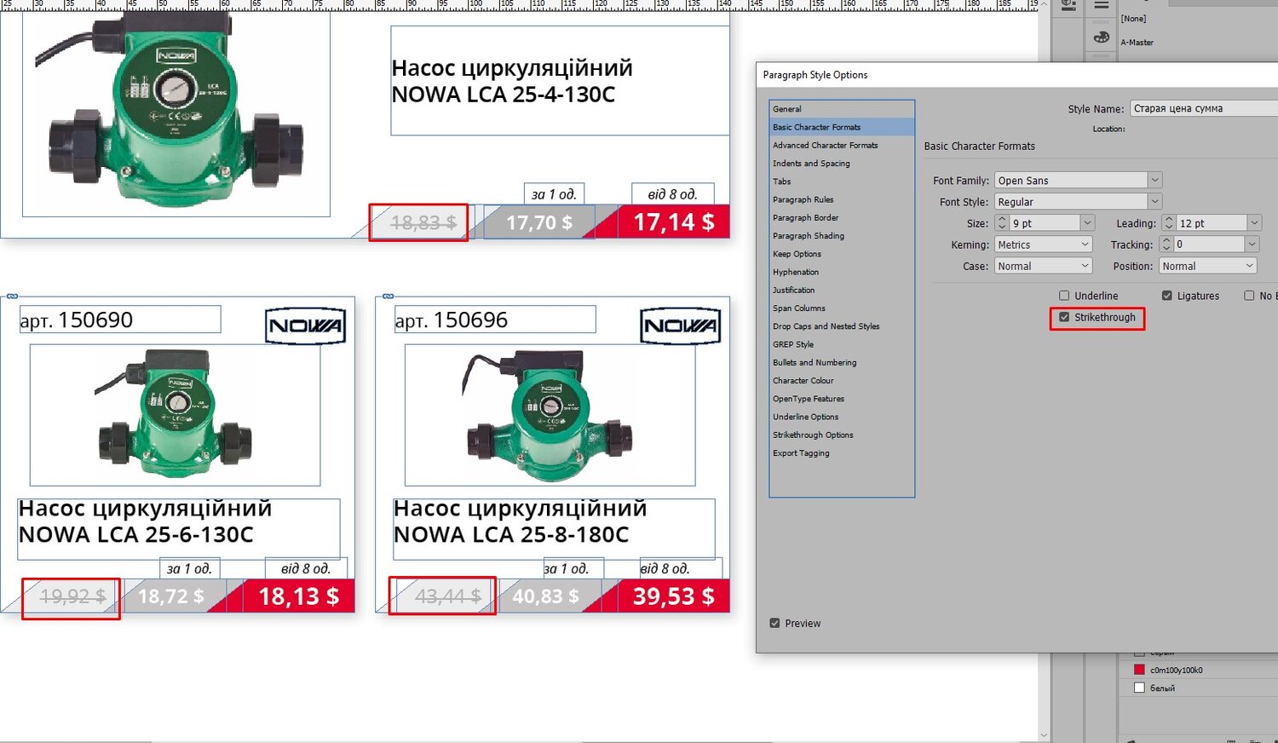Open the Font Family dropdown arrow
Screen dimensions: 1278x743
point(1154,180)
